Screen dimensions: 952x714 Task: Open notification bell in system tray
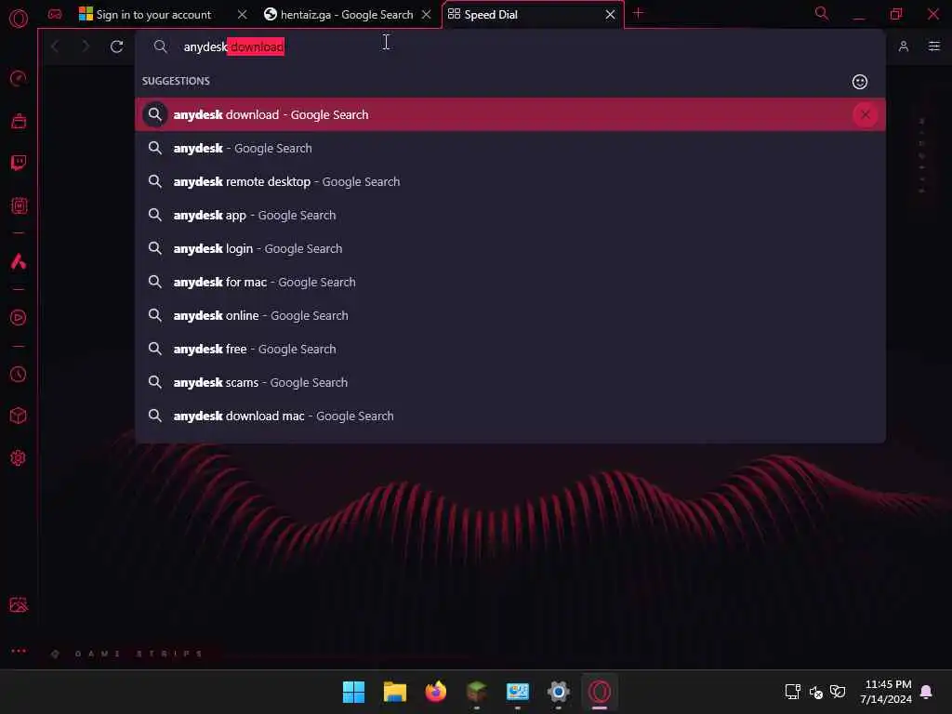(x=927, y=692)
